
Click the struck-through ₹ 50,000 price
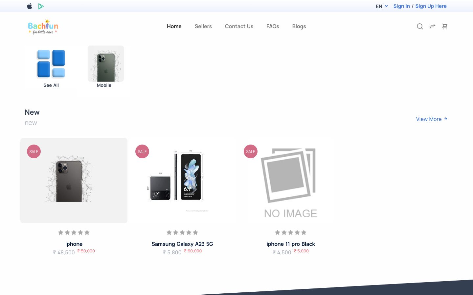86,251
